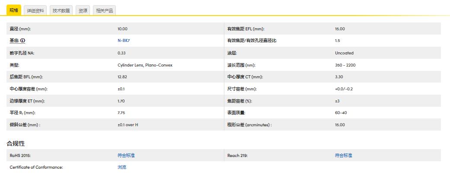Click the Certificate of Conformance label

36,167
